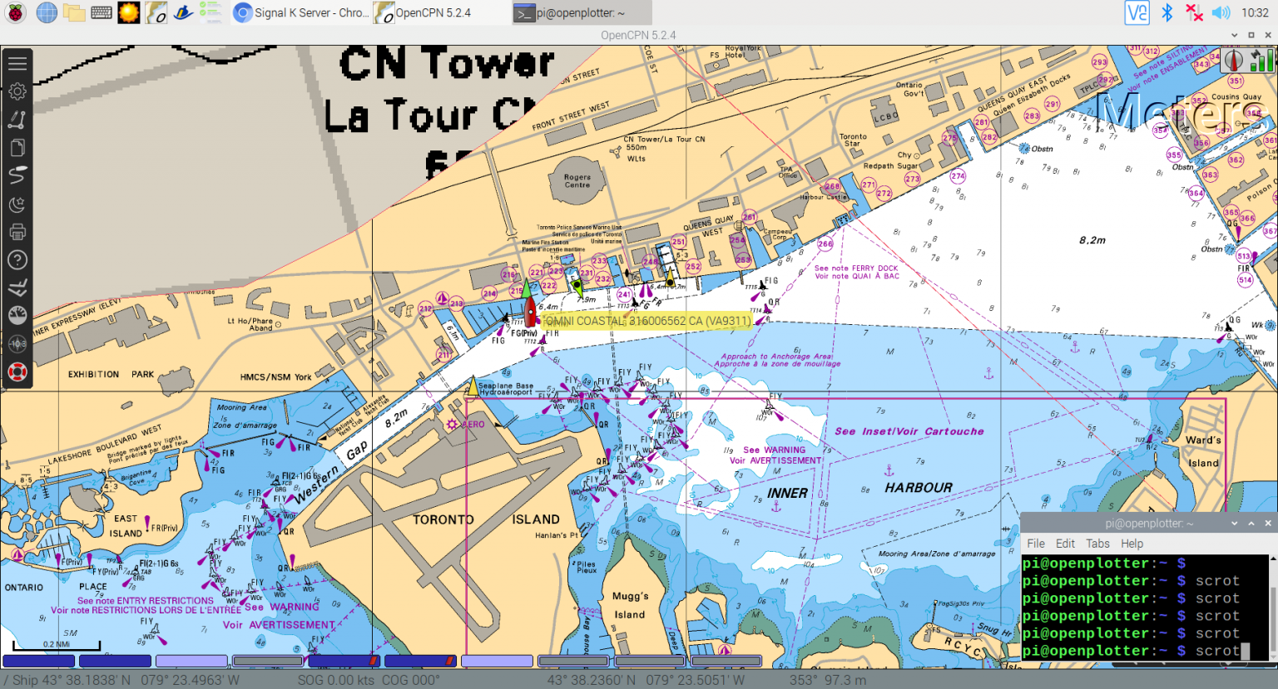Screen dimensions: 1278x689
Task: Open the terminal's File menu
Action: tap(1035, 543)
